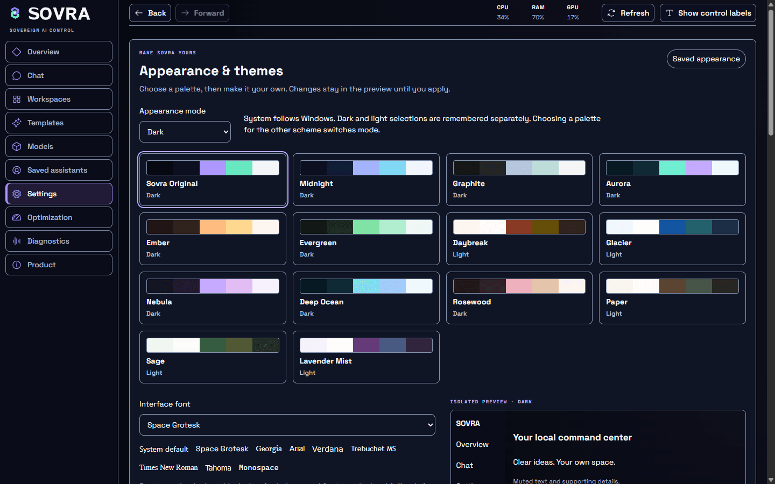Go to the Templates page

(x=59, y=123)
